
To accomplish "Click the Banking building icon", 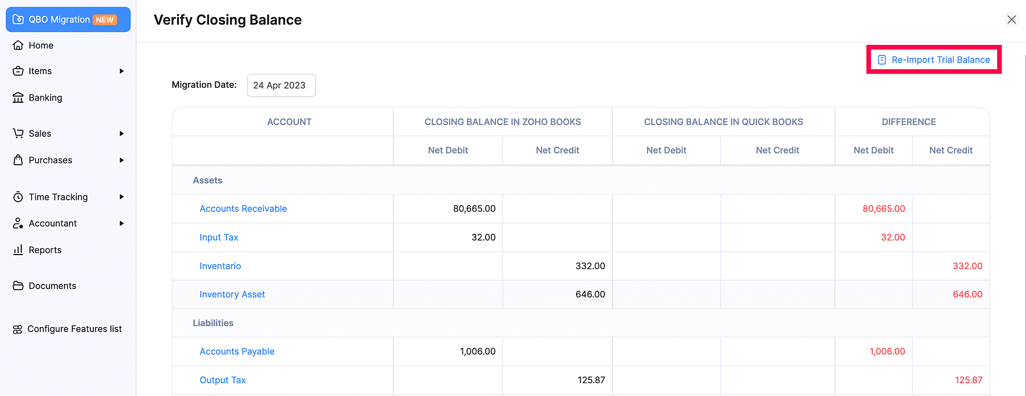I will [18, 98].
